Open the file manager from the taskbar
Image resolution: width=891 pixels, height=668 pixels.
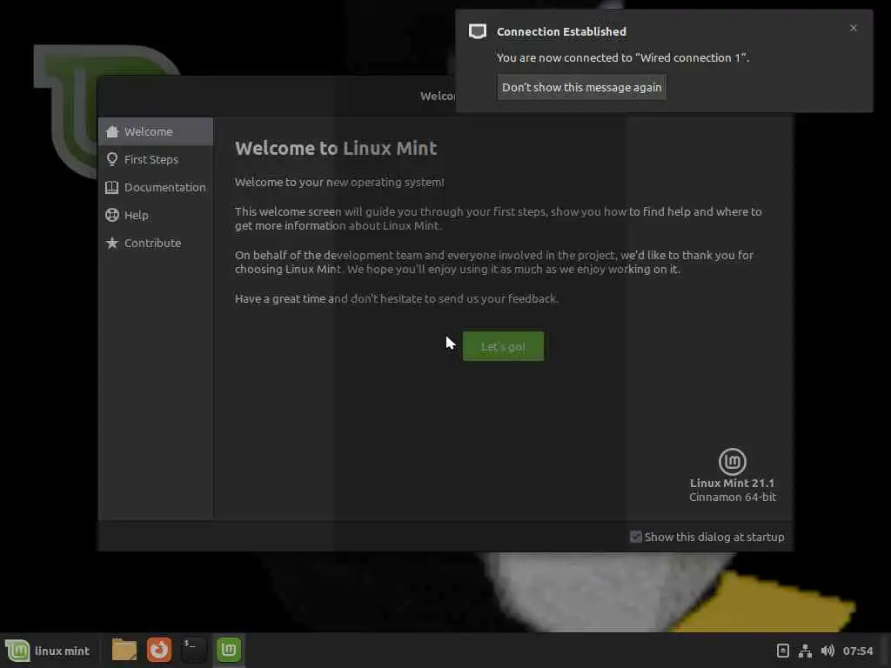(124, 650)
